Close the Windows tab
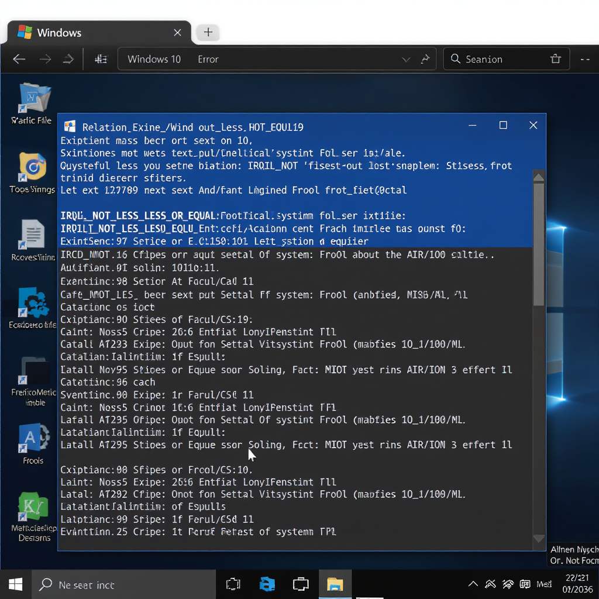Screen dimensions: 599x599 pyautogui.click(x=178, y=33)
